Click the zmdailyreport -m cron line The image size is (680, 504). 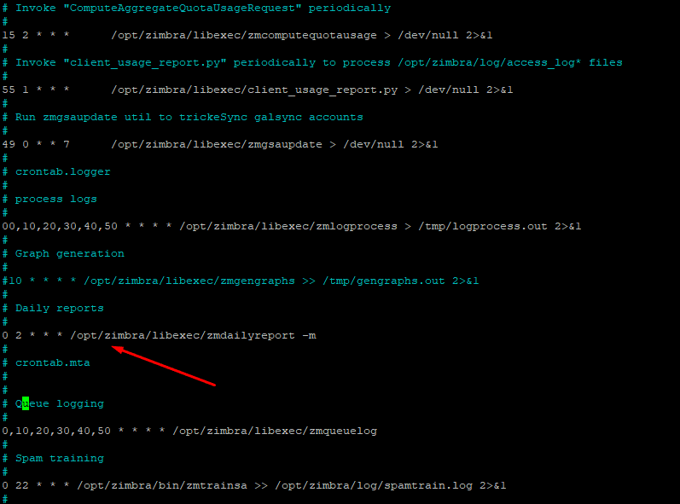point(159,335)
